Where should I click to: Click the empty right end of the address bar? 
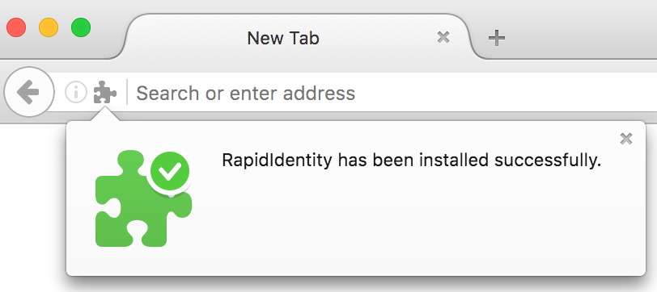coord(545,93)
